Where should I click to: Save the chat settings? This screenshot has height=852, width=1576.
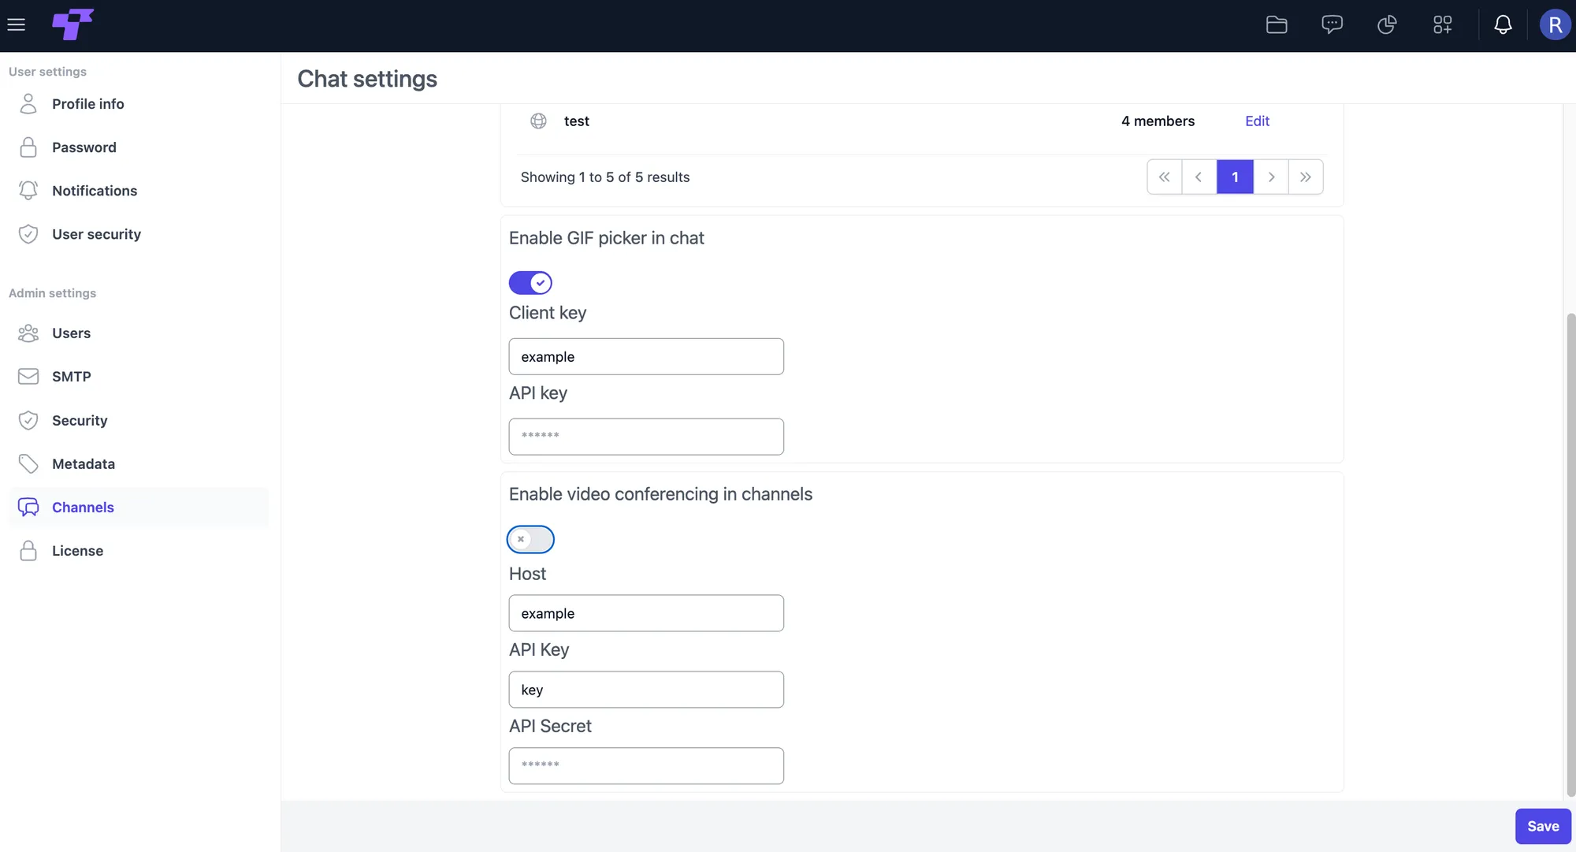[x=1543, y=826]
